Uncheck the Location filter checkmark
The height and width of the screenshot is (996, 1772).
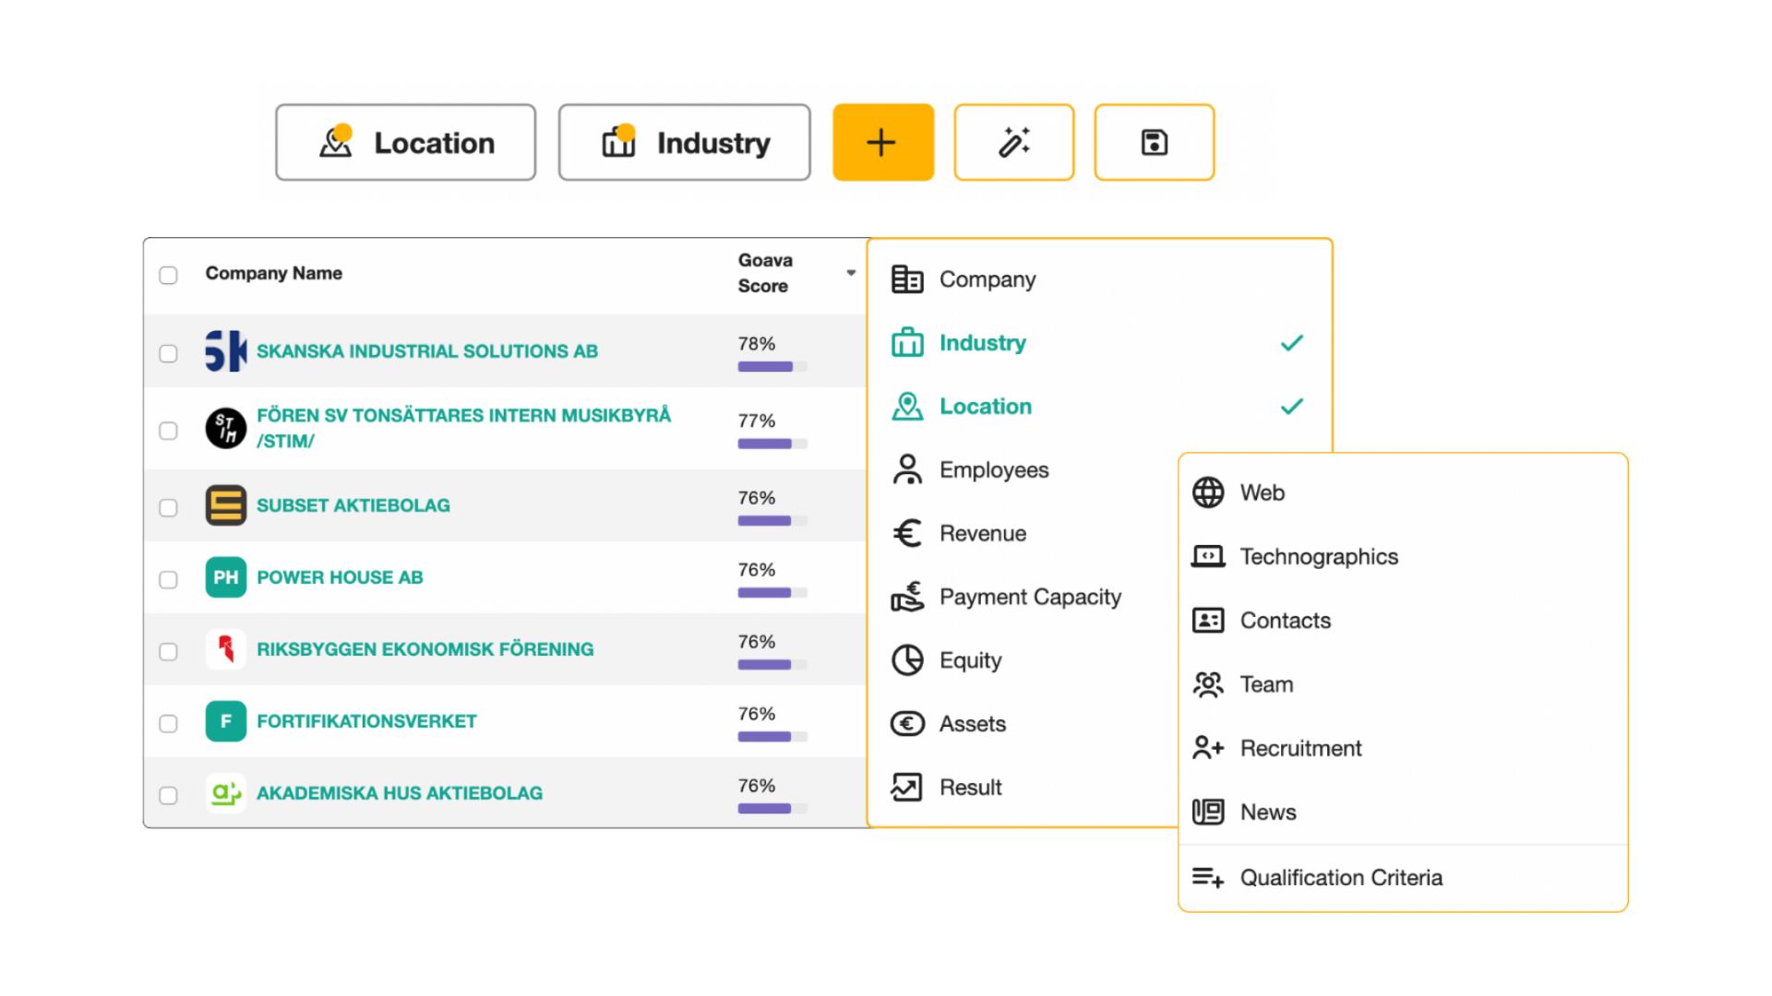tap(1292, 407)
